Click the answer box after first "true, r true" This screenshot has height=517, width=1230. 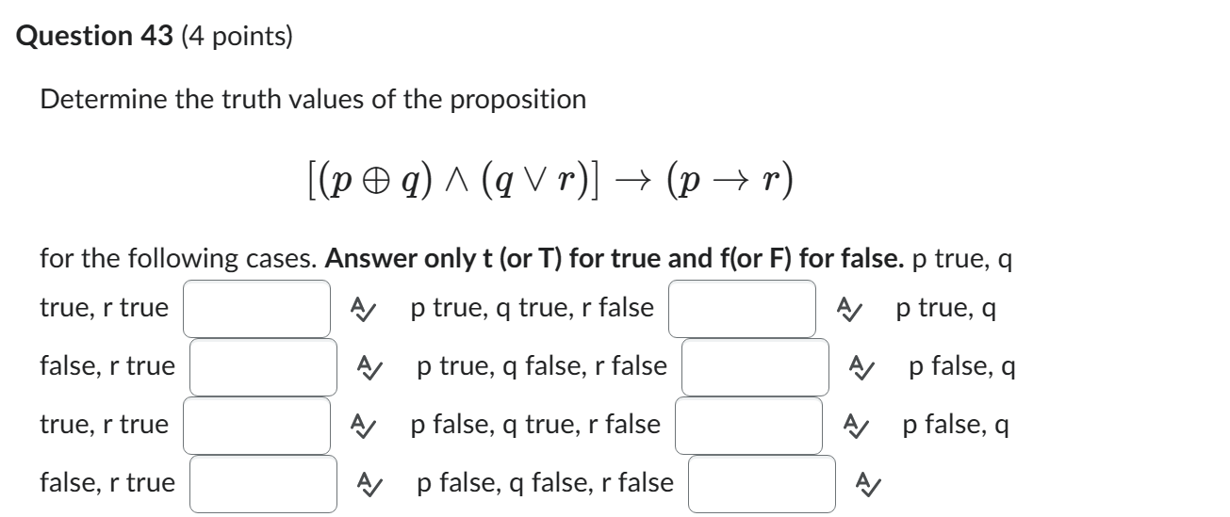(256, 308)
